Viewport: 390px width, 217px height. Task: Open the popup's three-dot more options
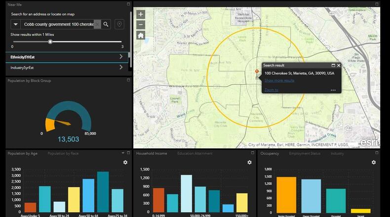(333, 90)
